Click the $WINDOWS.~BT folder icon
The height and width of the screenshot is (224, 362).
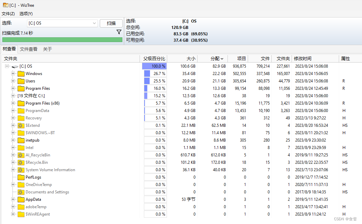point(21,133)
